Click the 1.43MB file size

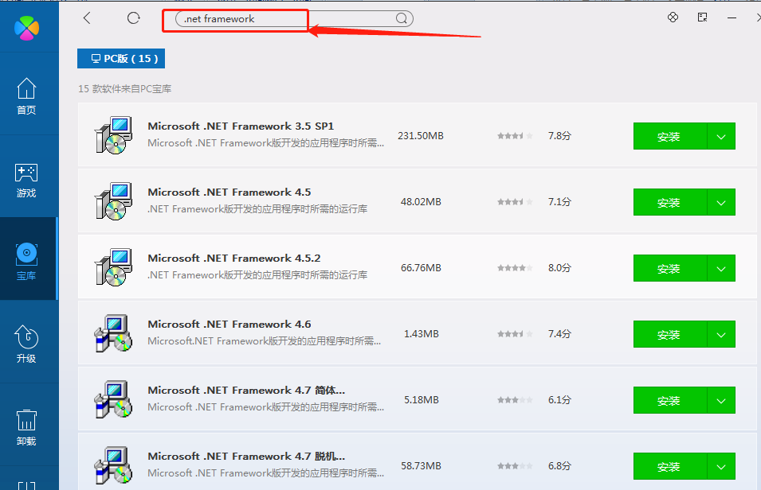422,333
